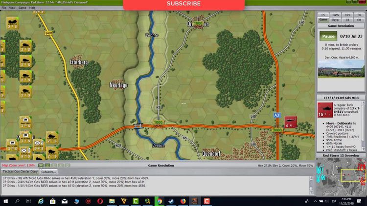Click the bridge icon over the Vechte river
This screenshot has width=367, height=206.
(x=138, y=126)
